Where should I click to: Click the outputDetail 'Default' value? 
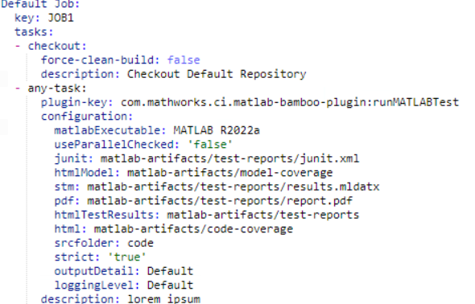(170, 271)
